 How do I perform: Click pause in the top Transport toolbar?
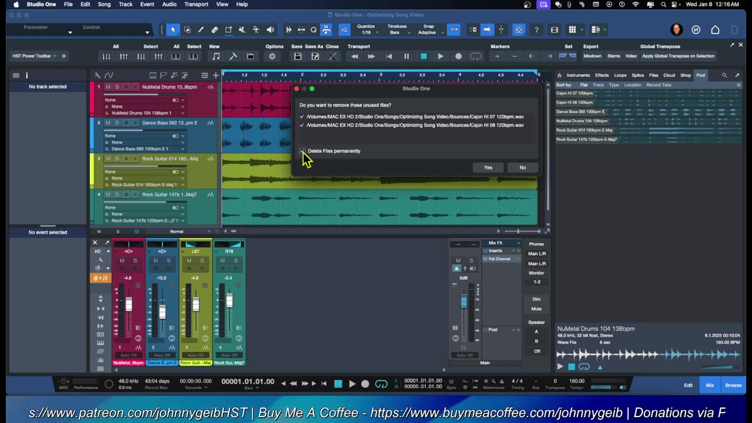[406, 56]
